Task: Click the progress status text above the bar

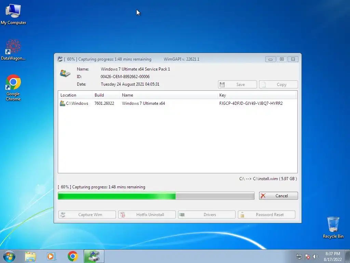Action: click(101, 187)
